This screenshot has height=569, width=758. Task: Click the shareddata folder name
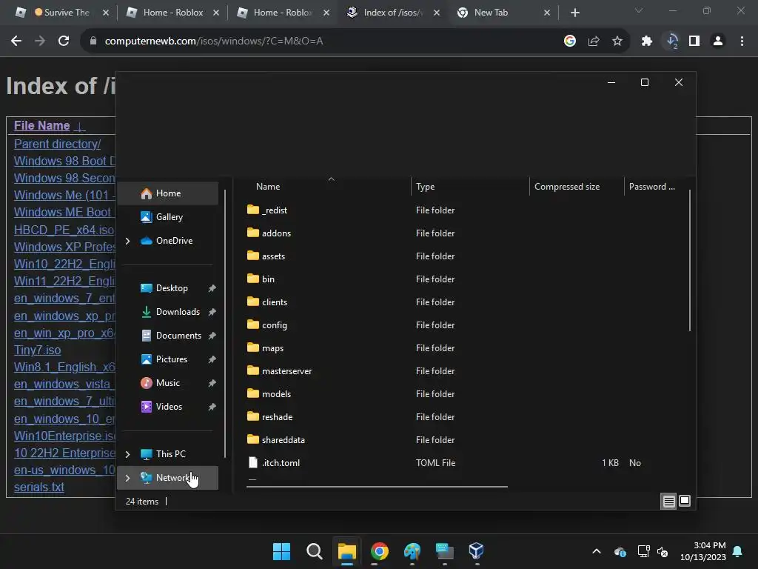284,440
